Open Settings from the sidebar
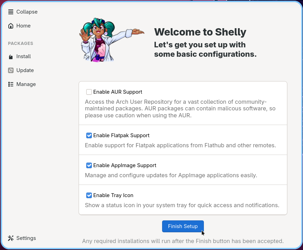Image resolution: width=303 pixels, height=250 pixels. 26,238
